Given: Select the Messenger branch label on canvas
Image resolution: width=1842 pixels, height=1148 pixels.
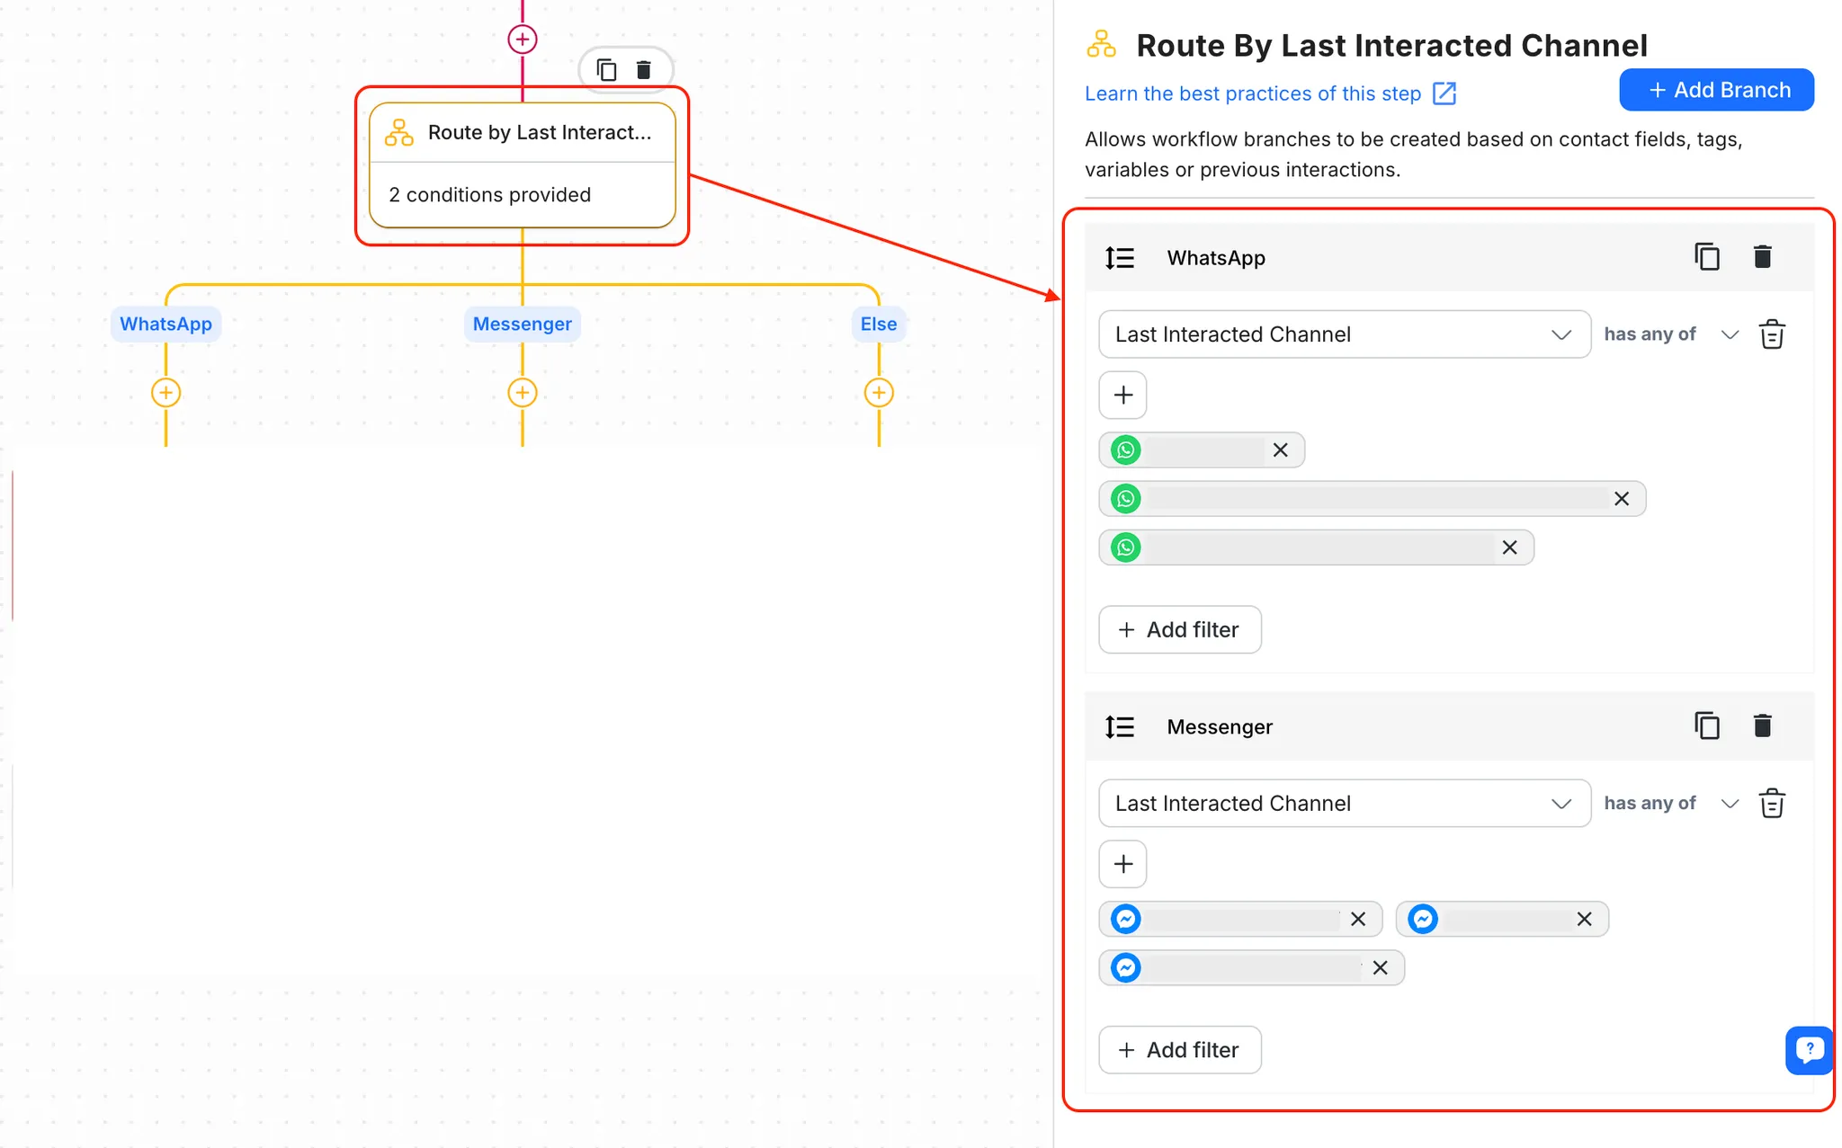Looking at the screenshot, I should click(x=522, y=324).
